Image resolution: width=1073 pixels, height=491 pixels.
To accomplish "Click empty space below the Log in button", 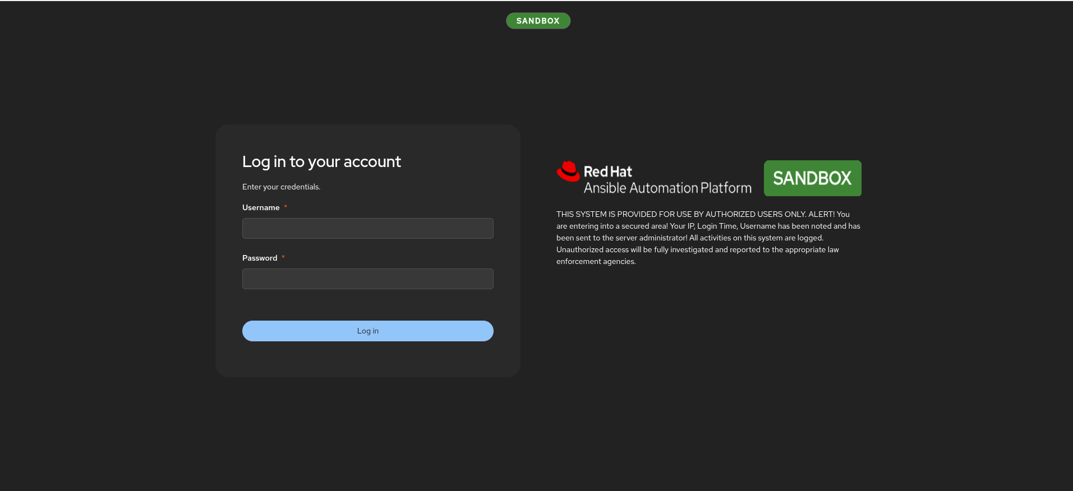I will (x=368, y=359).
